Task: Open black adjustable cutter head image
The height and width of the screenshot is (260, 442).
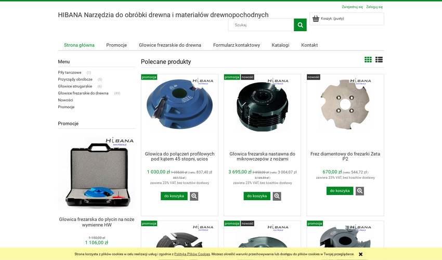Action: [263, 106]
